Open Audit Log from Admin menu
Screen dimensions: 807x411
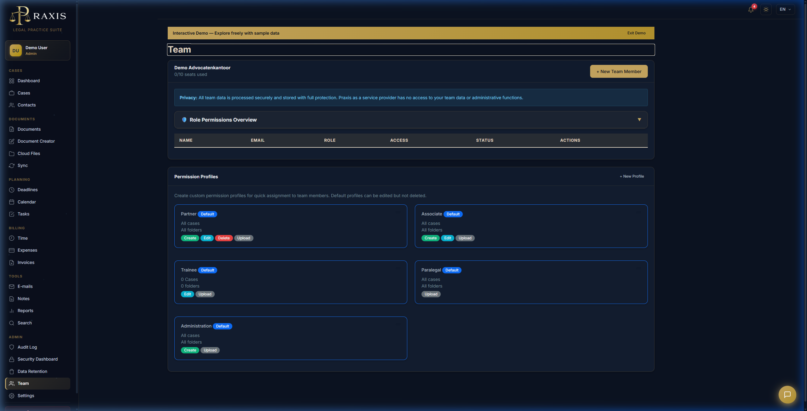tap(38, 347)
